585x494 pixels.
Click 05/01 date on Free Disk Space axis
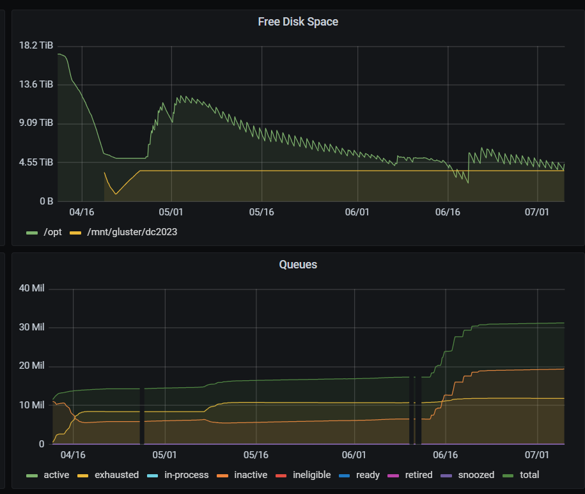click(x=171, y=212)
